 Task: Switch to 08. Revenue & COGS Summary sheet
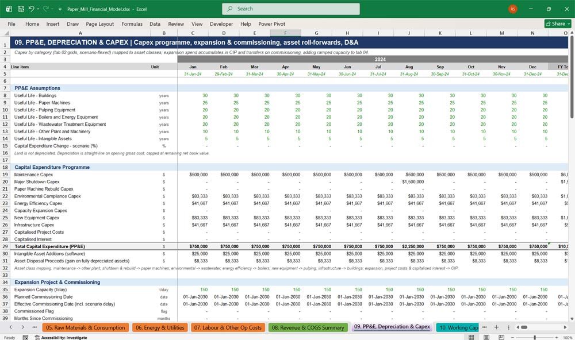coord(308,327)
